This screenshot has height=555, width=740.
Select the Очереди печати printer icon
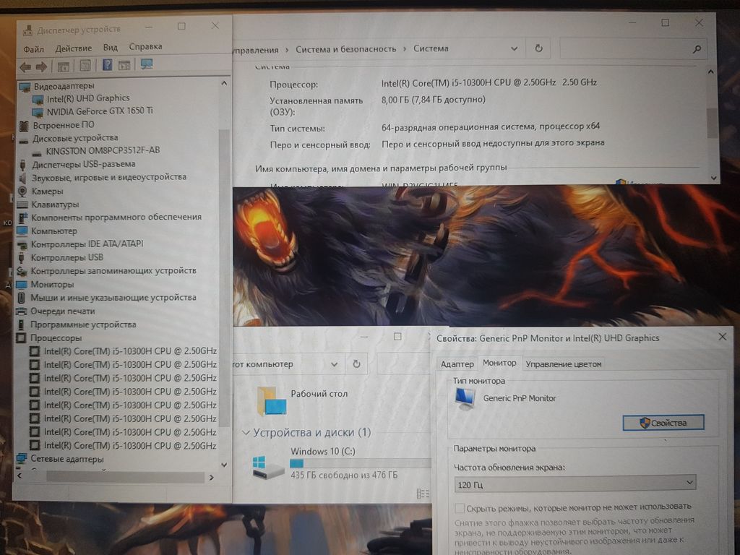tap(21, 311)
